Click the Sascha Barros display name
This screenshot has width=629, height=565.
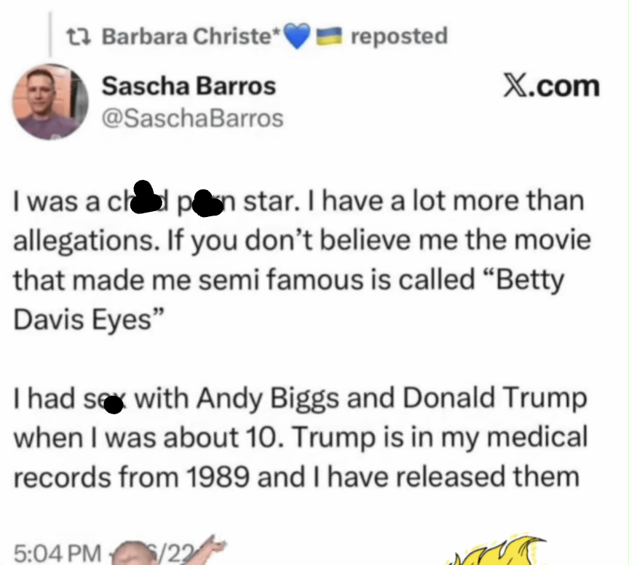pos(189,86)
